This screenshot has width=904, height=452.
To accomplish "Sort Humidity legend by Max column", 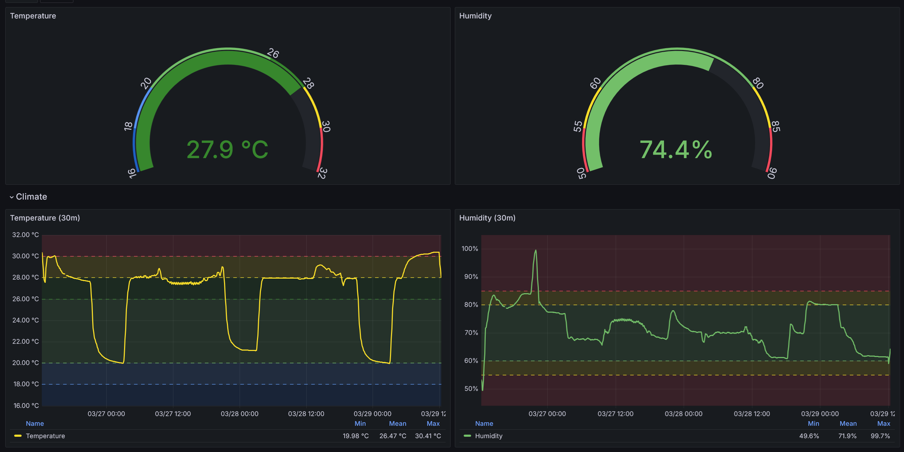I will 883,424.
